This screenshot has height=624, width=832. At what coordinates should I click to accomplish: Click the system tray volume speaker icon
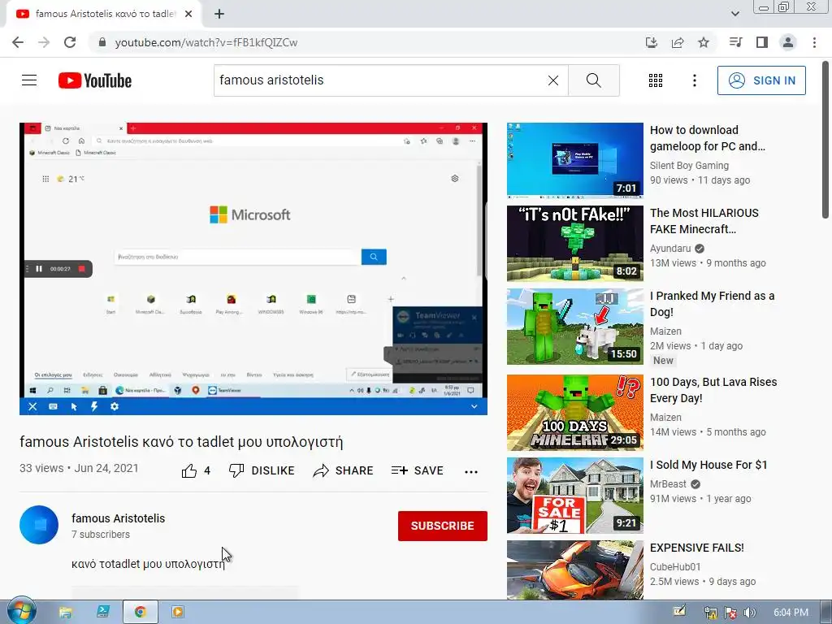(x=750, y=613)
